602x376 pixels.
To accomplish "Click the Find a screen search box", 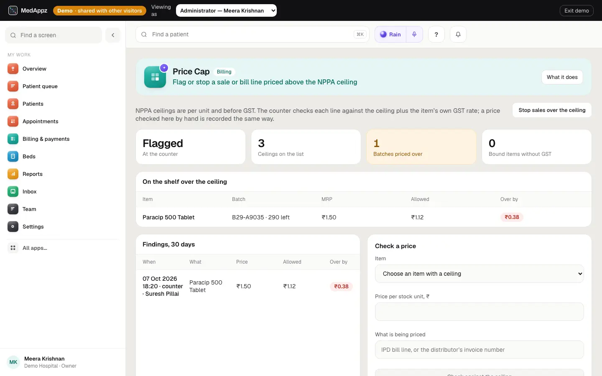I will [x=54, y=35].
